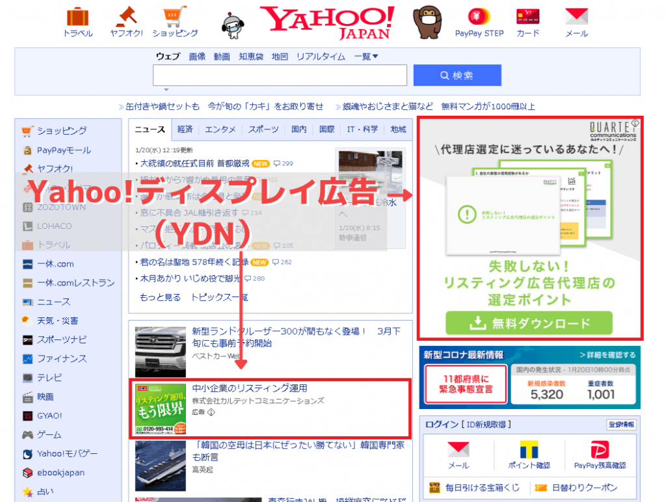Click the ポイント確認 T-point icon
This screenshot has width=666, height=502.
529,449
